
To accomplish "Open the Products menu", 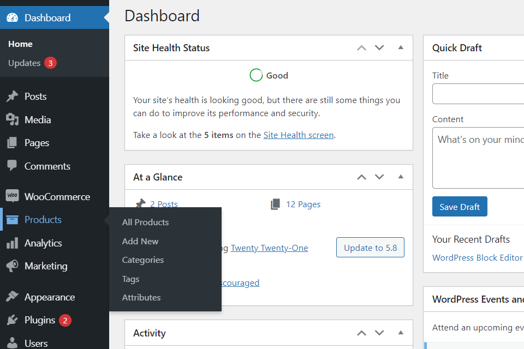I will tap(55, 220).
